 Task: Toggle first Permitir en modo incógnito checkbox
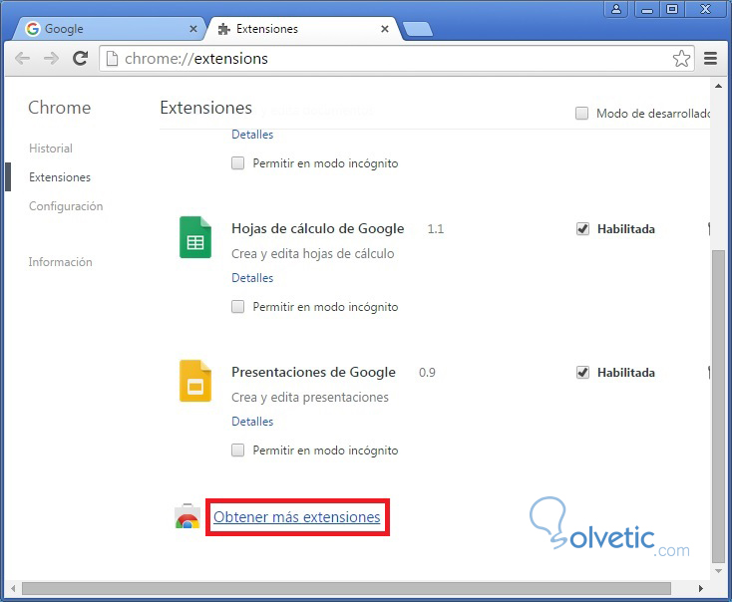tap(238, 163)
